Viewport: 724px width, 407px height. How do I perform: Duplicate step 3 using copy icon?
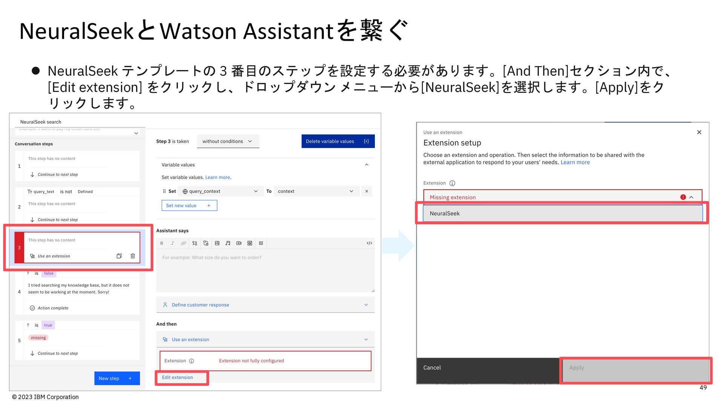[x=119, y=256]
